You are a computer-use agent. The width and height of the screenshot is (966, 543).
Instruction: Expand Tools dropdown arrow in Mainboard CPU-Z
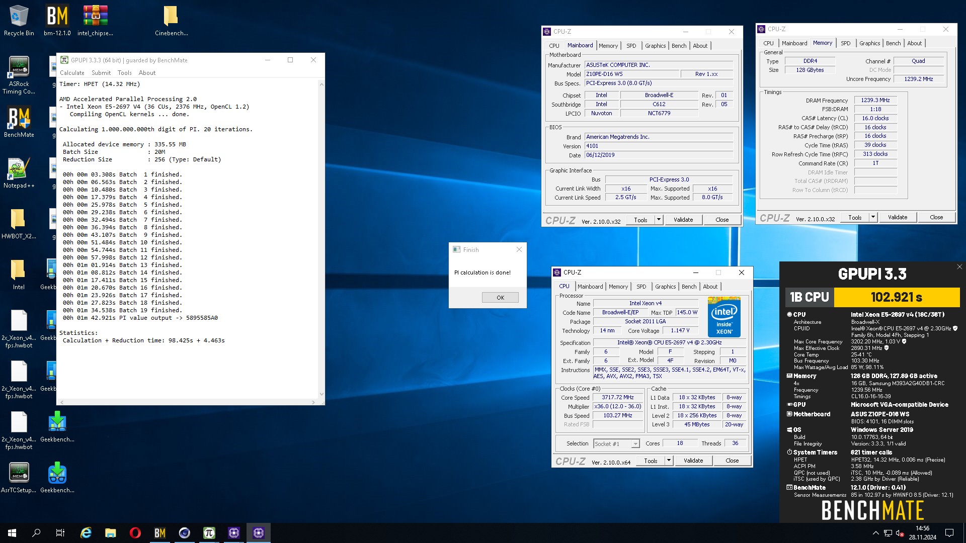point(659,220)
